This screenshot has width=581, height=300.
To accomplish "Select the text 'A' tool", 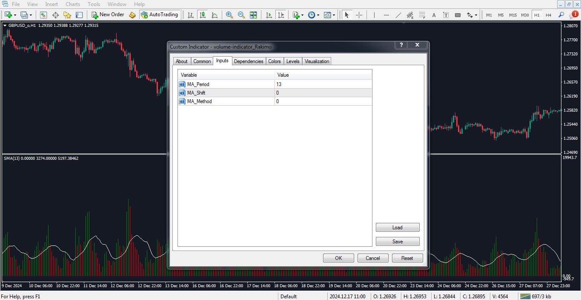I will pyautogui.click(x=434, y=15).
